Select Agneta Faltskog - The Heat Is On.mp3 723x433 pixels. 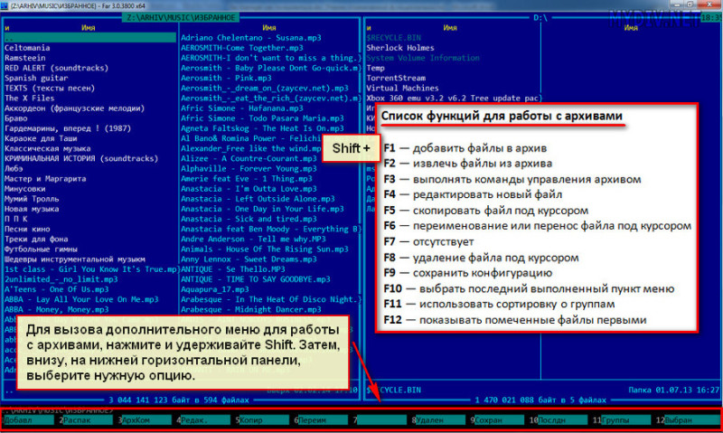coord(262,128)
